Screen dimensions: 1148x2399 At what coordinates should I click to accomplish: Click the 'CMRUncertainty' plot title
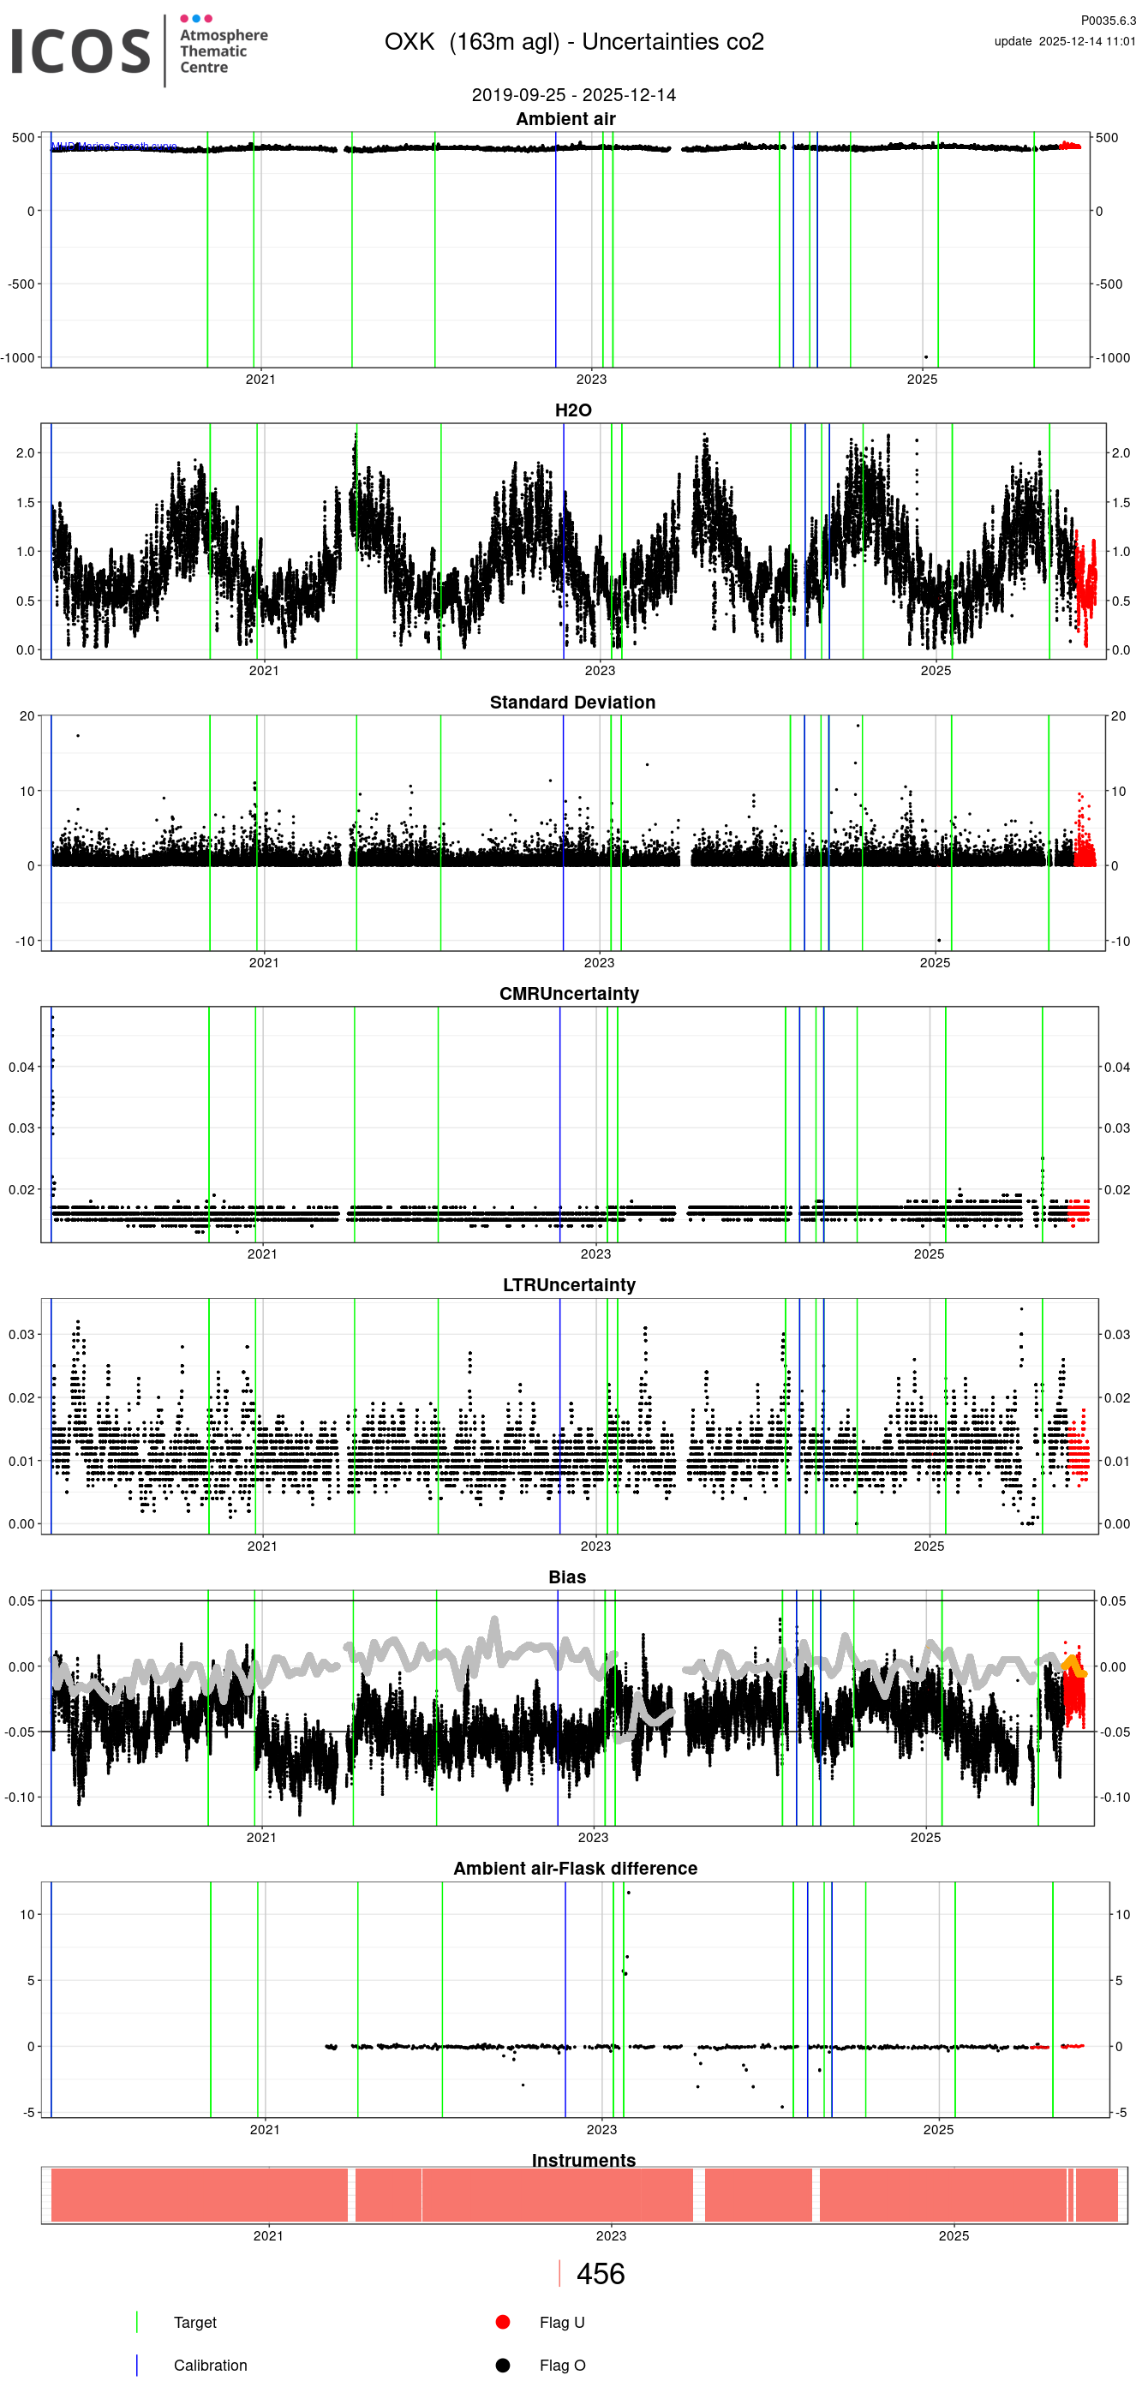point(569,994)
